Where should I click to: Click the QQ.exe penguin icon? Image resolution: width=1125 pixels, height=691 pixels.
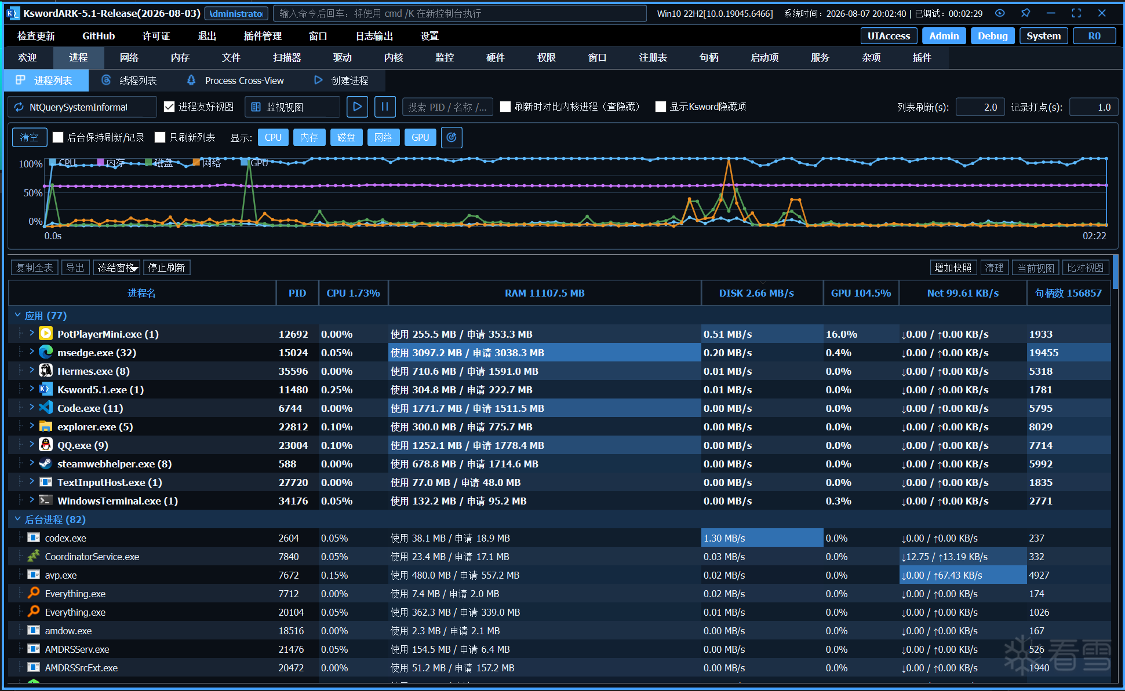tap(46, 445)
